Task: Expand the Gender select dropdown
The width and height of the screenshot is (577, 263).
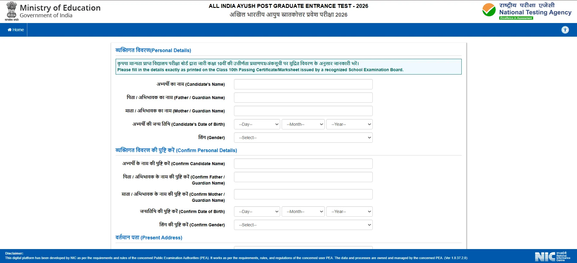Action: point(303,138)
